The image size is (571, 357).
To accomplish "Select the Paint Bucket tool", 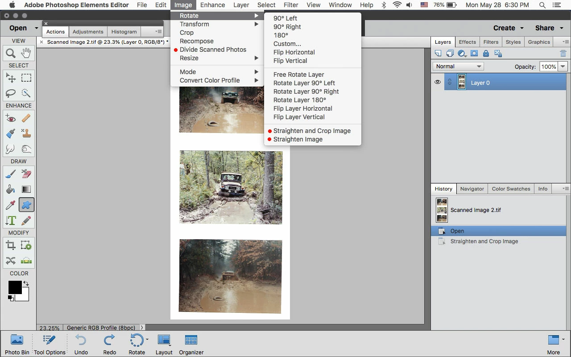I will 11,190.
